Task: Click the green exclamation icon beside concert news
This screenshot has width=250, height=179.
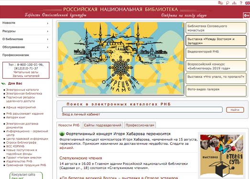Action: tap(62, 134)
